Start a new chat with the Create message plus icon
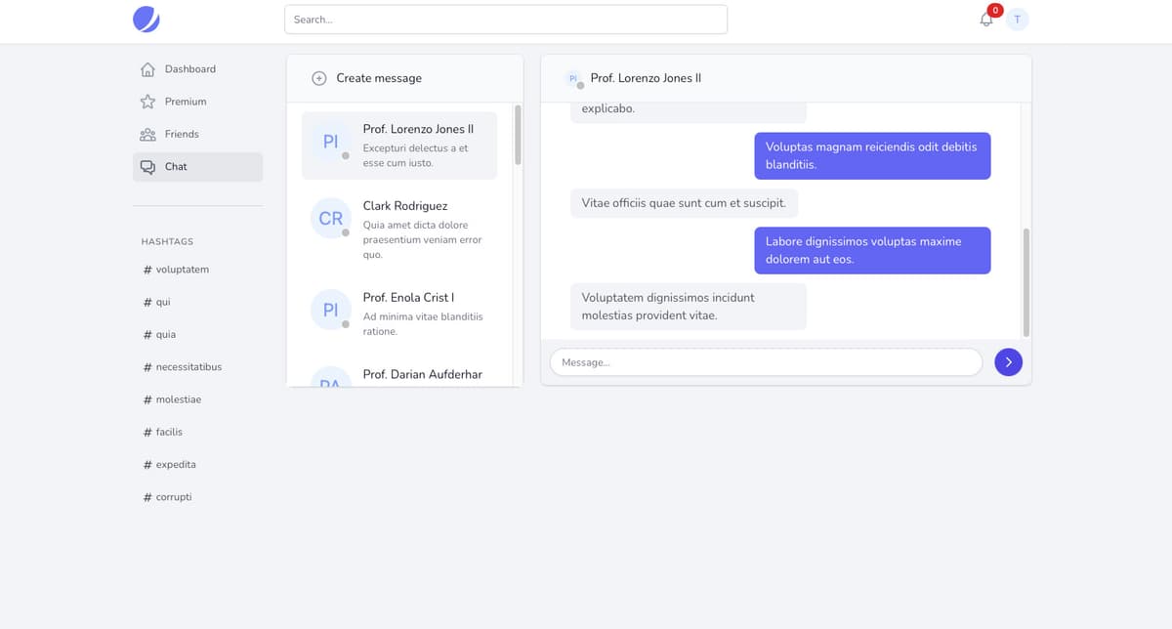 319,77
